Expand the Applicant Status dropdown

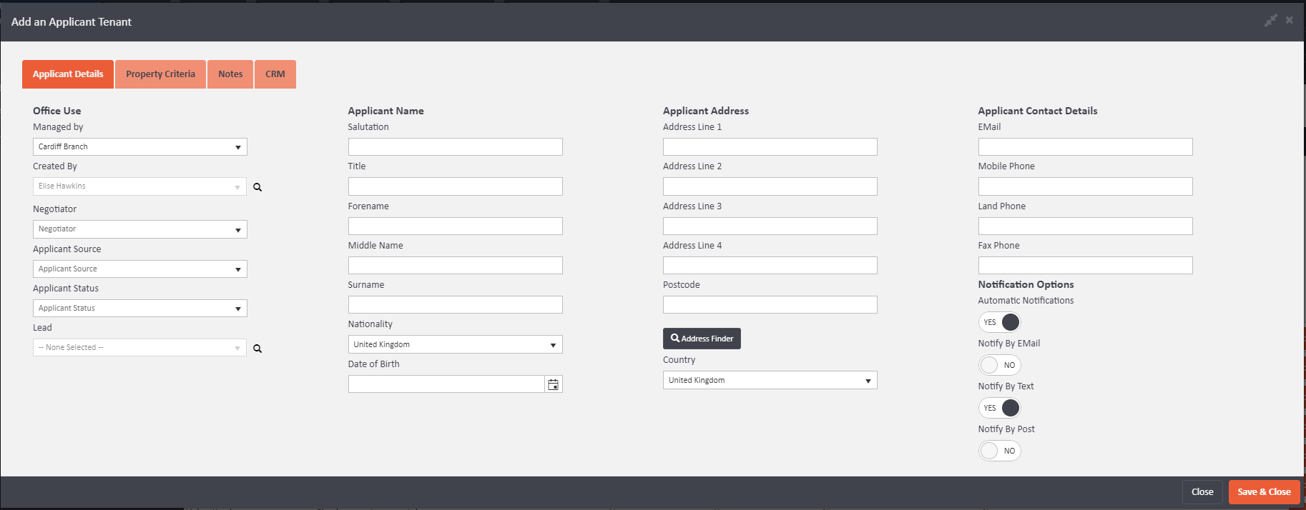click(140, 309)
